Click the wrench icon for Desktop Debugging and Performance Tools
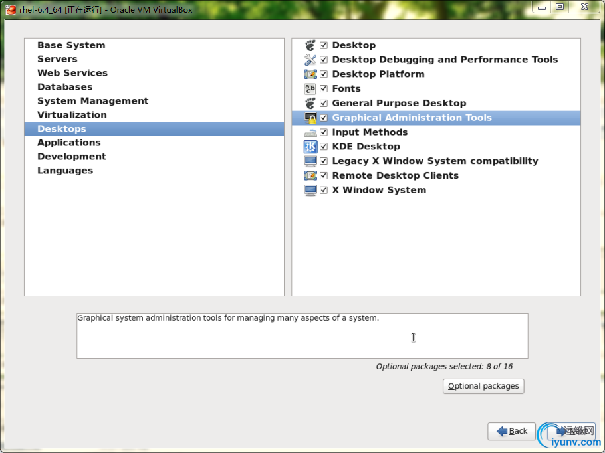605x453 pixels. click(x=310, y=60)
